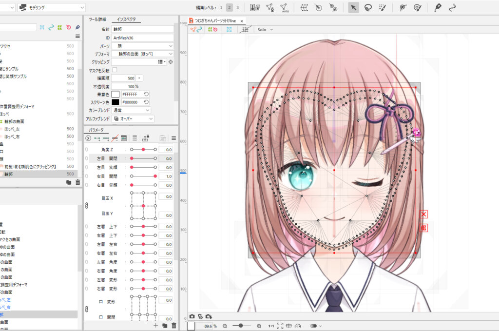499x331 pixels.
Task: Select the lasso selection tool
Action: point(367,7)
